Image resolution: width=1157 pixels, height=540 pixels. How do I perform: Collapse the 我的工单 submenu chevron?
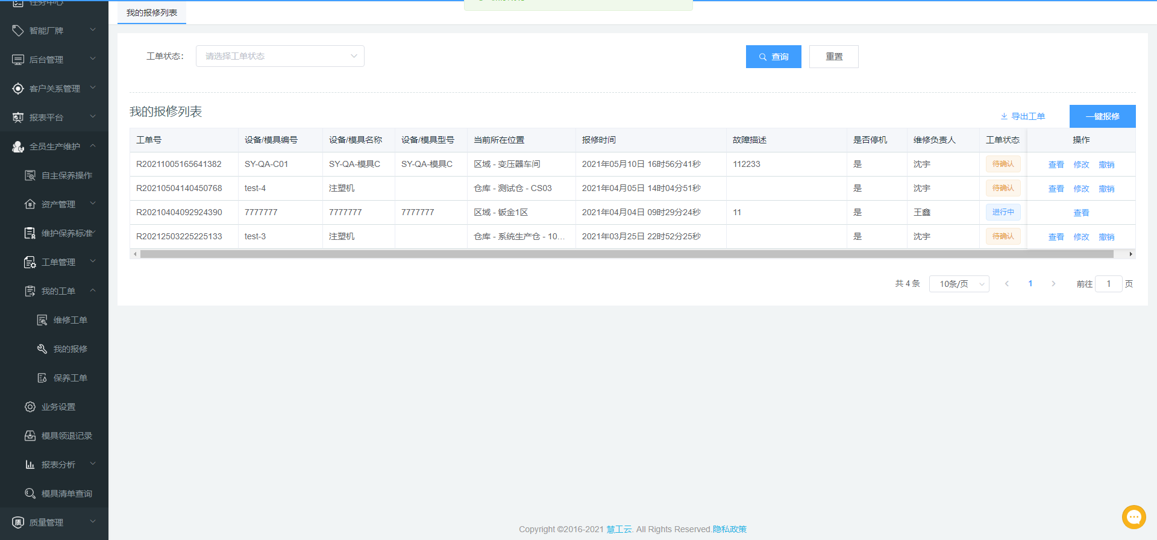[x=93, y=290]
